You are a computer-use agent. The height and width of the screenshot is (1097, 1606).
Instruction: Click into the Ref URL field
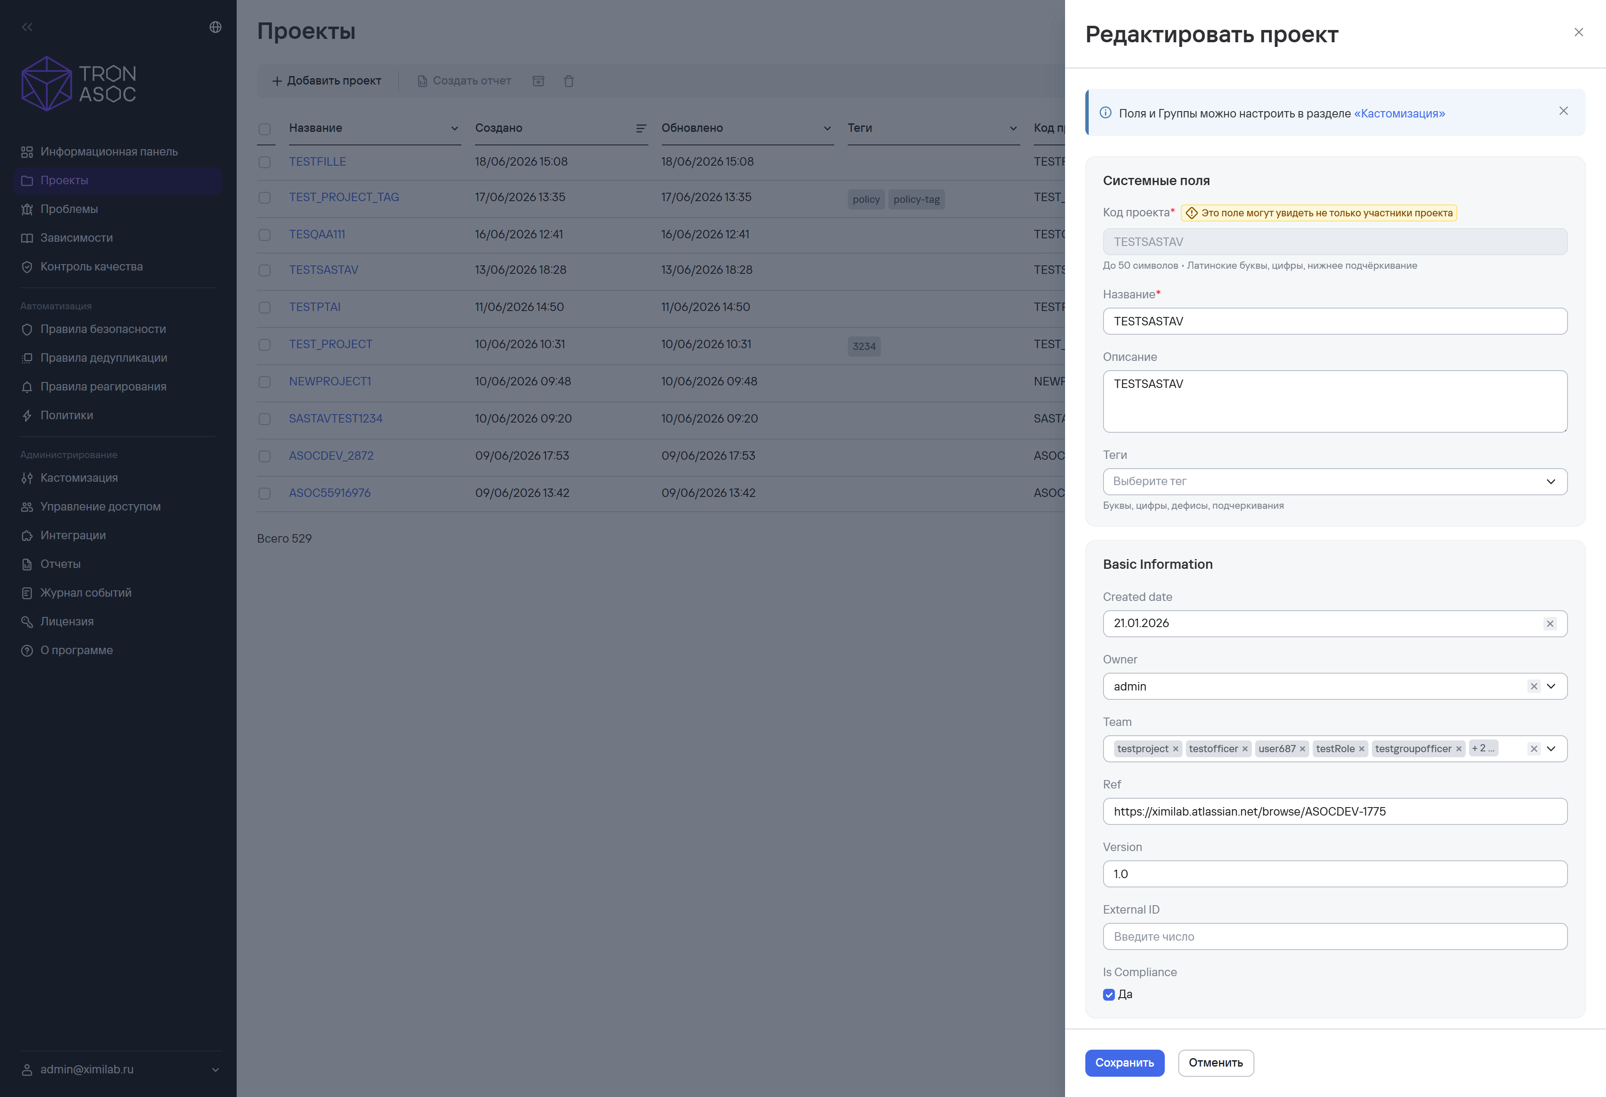(1335, 812)
